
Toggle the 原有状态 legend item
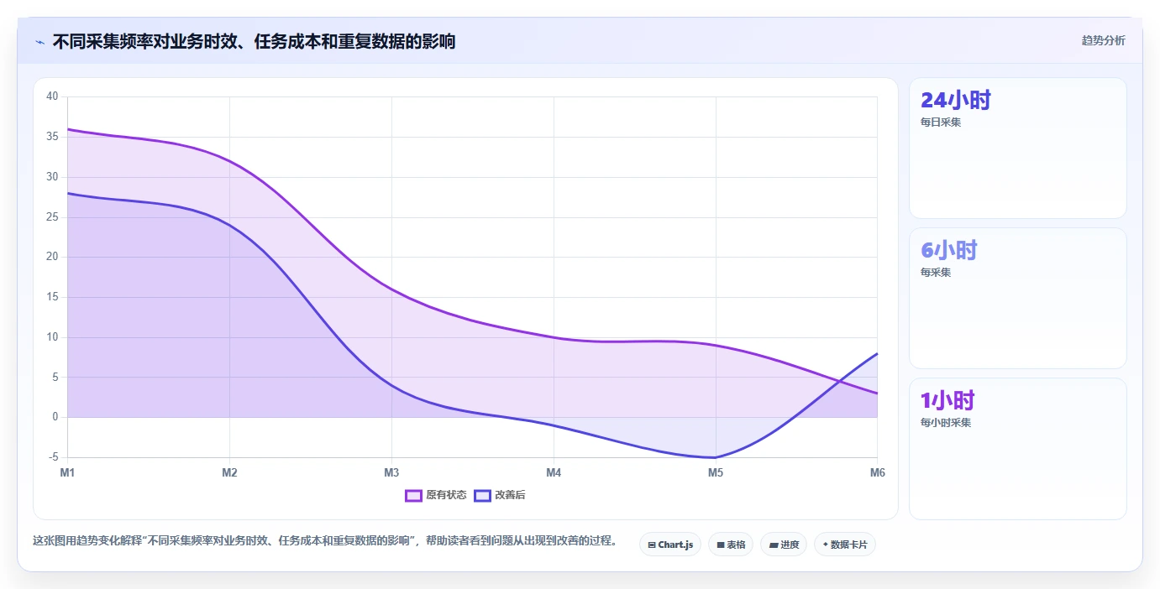[x=436, y=495]
